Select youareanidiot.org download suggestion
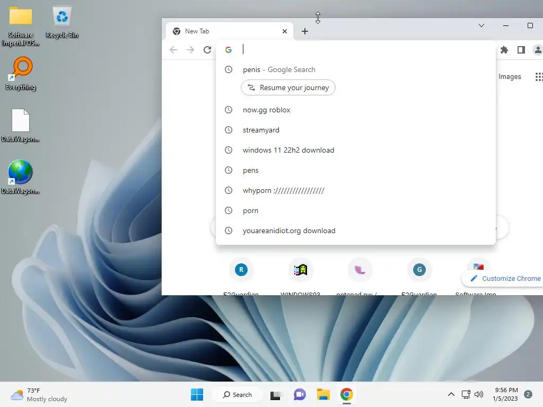 point(356,231)
